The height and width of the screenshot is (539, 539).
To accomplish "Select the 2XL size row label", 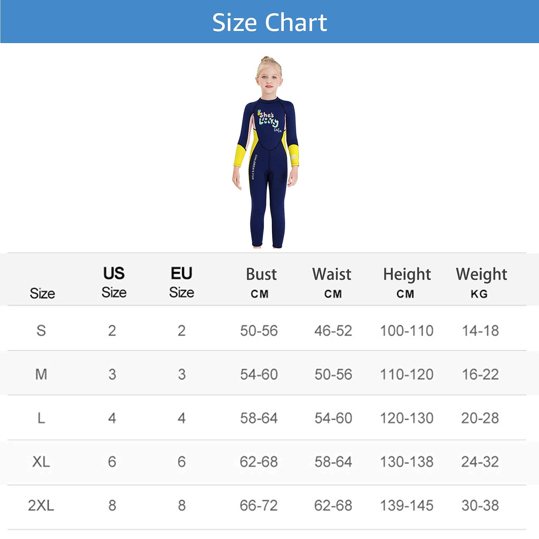I will [x=41, y=505].
